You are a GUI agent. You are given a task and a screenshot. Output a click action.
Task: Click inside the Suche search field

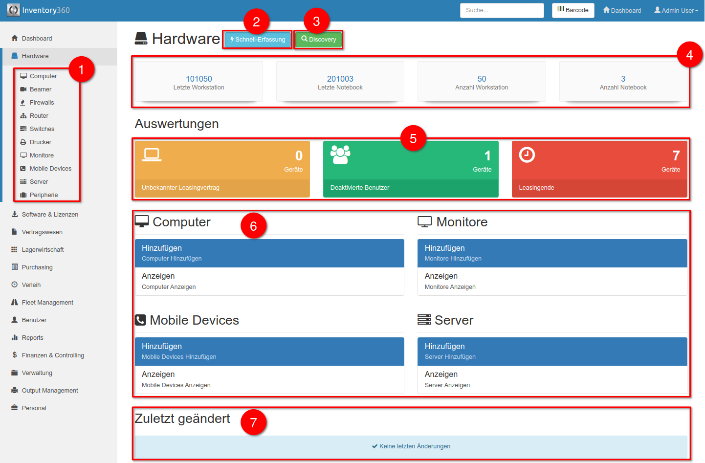click(502, 10)
